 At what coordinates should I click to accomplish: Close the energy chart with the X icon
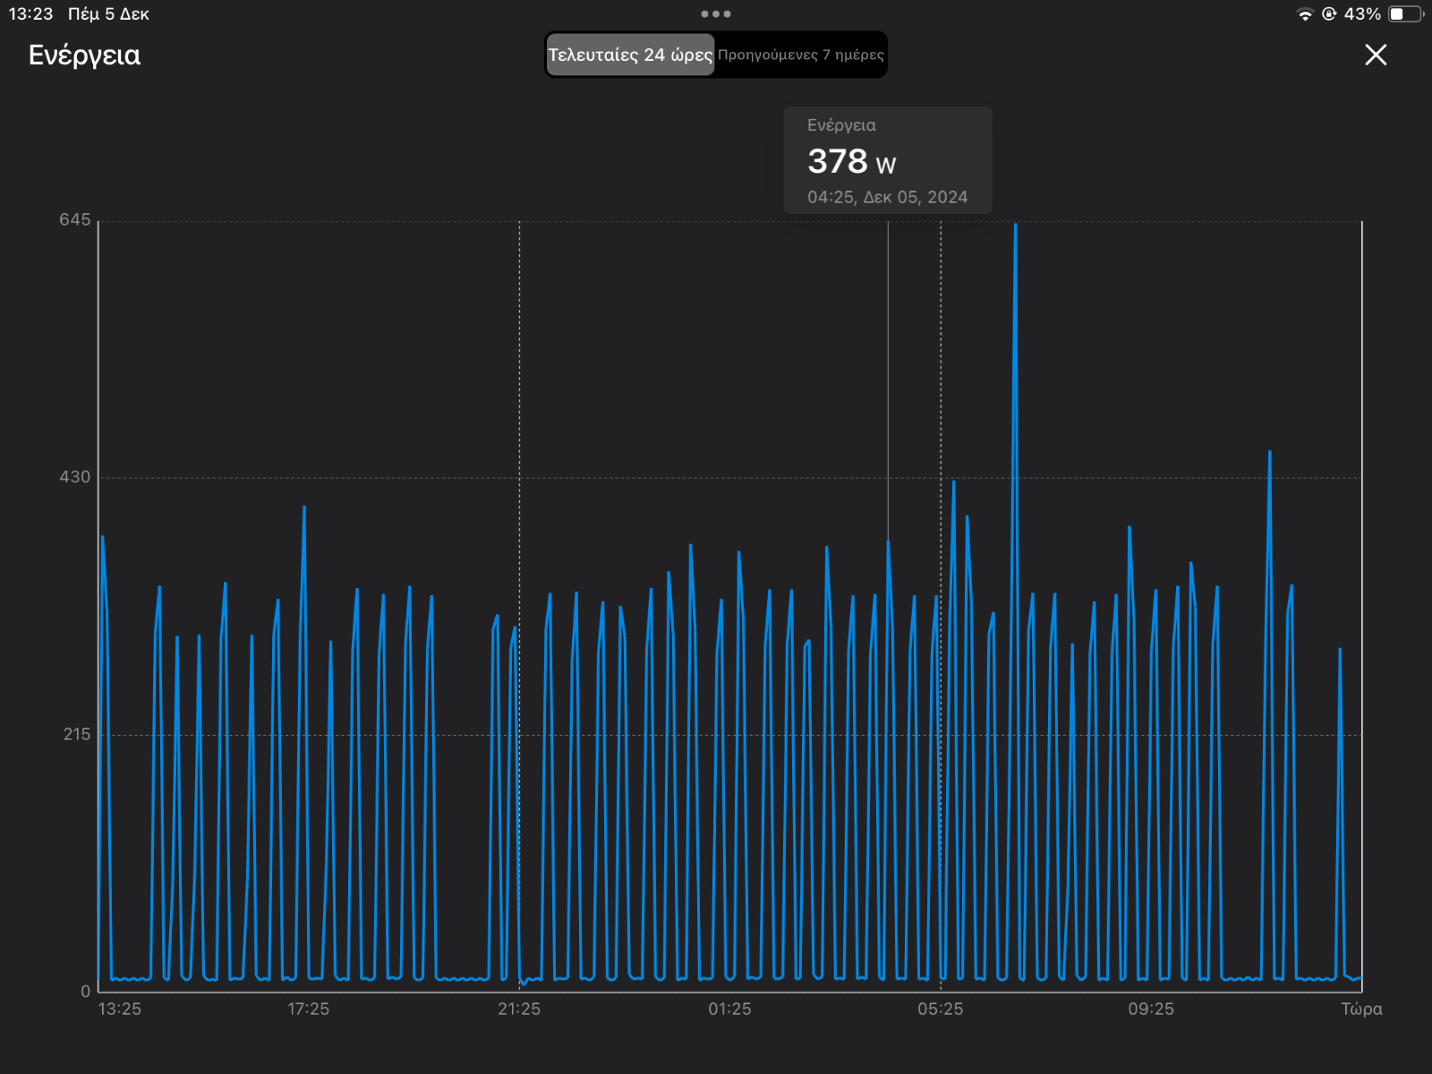[1376, 55]
